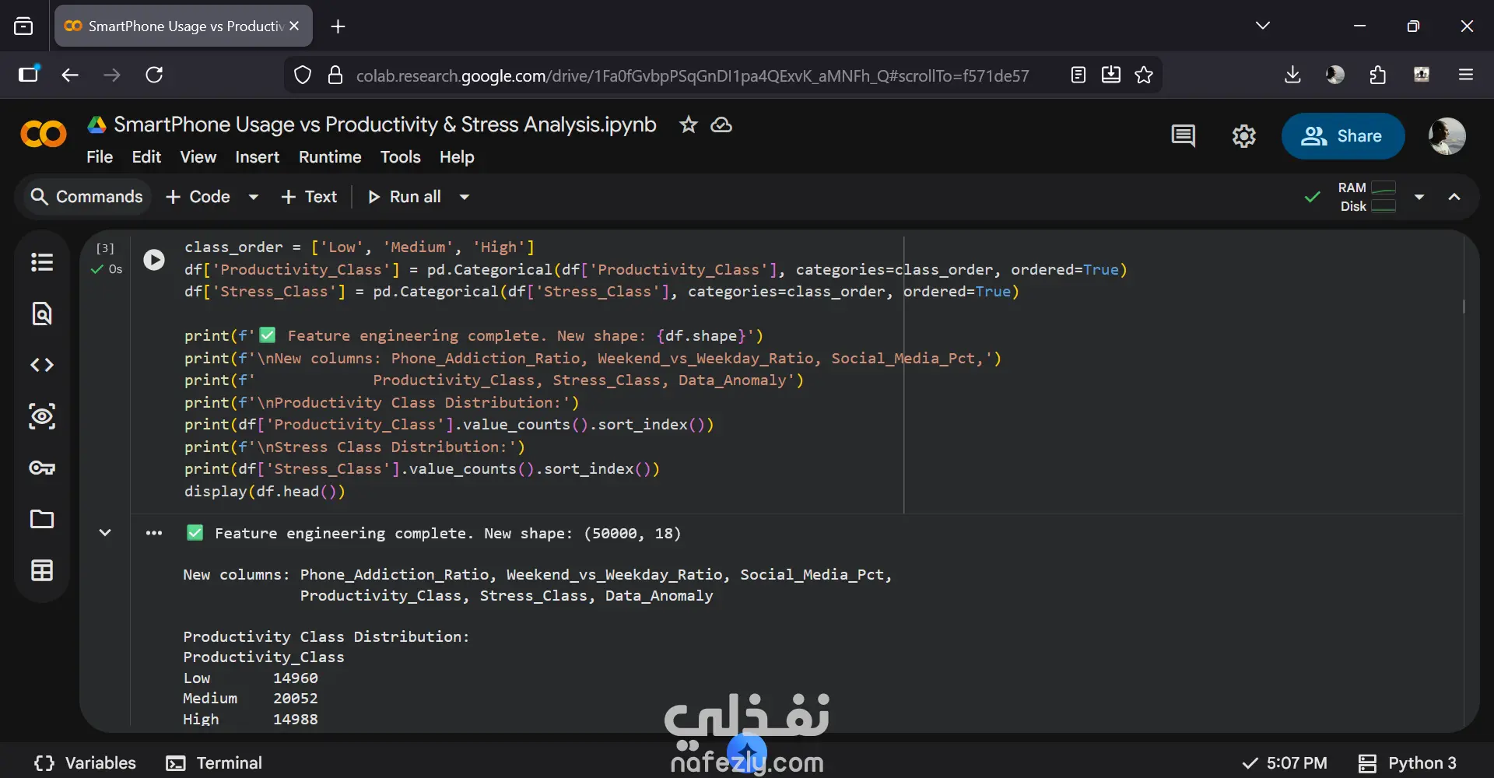Open the View menu

coord(198,157)
